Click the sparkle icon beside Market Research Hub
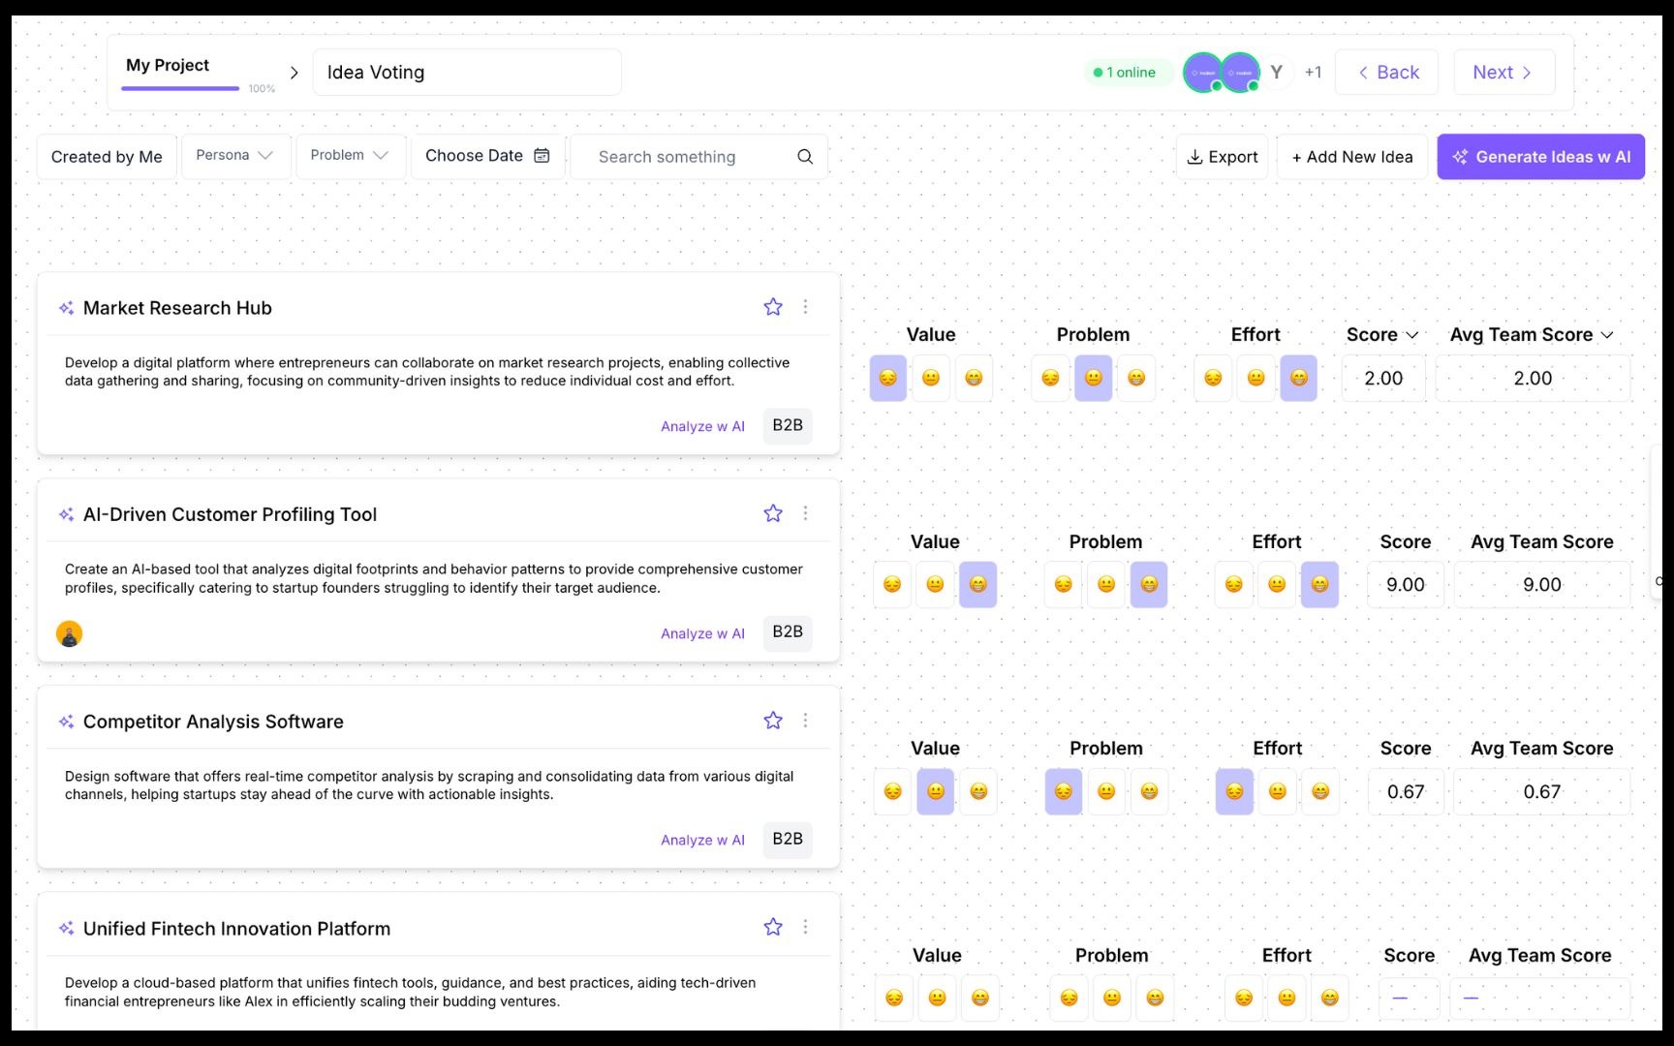The height and width of the screenshot is (1046, 1674). tap(66, 308)
